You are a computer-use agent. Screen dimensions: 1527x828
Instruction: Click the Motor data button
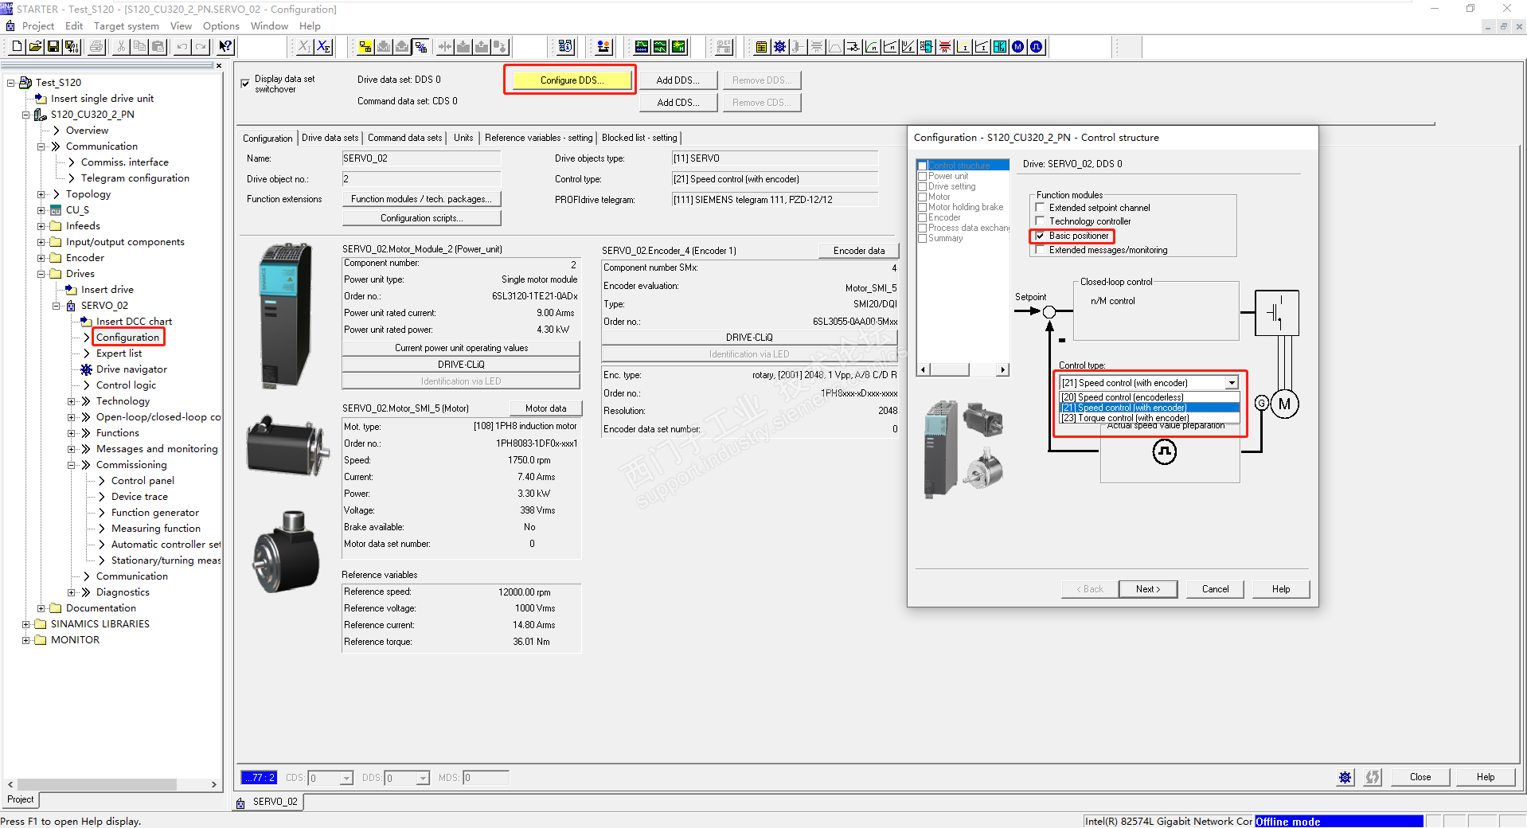545,408
